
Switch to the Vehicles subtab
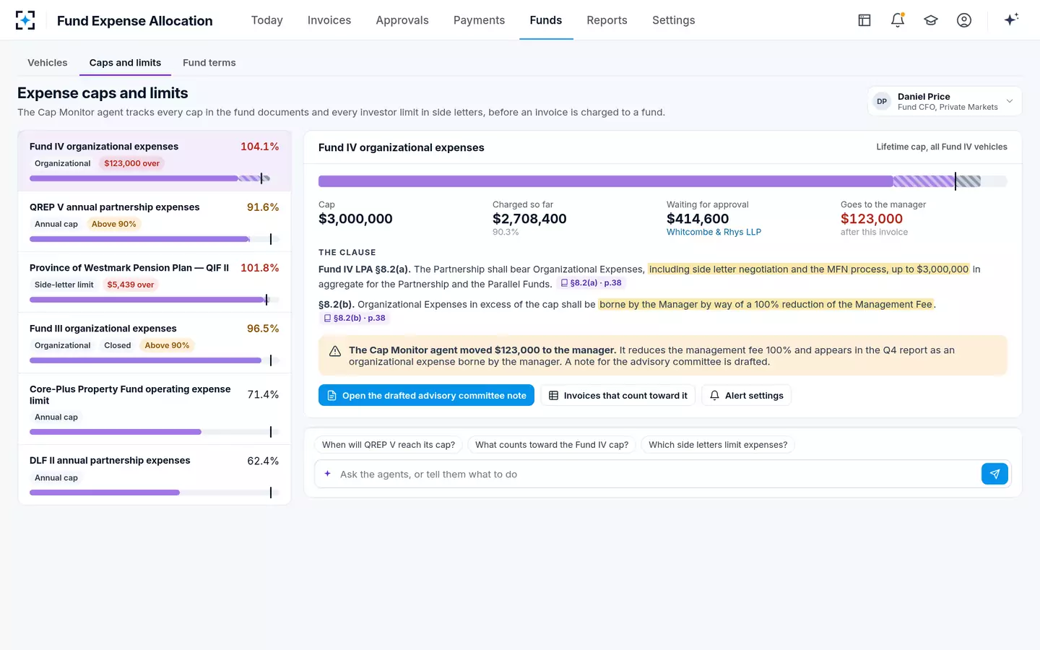48,63
